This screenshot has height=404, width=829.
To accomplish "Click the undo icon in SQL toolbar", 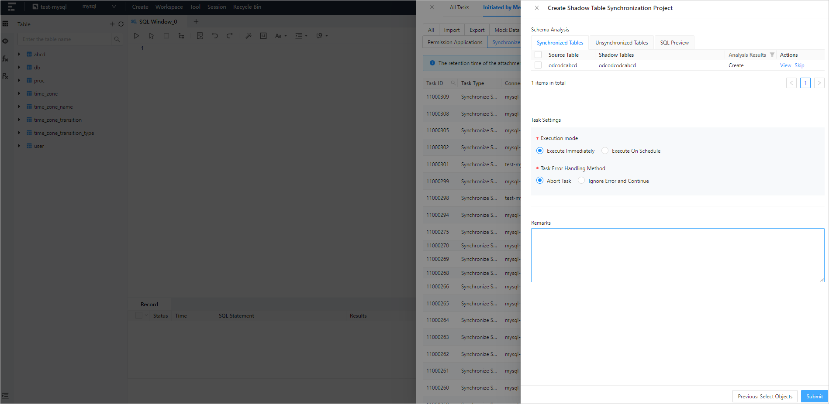I will point(215,36).
